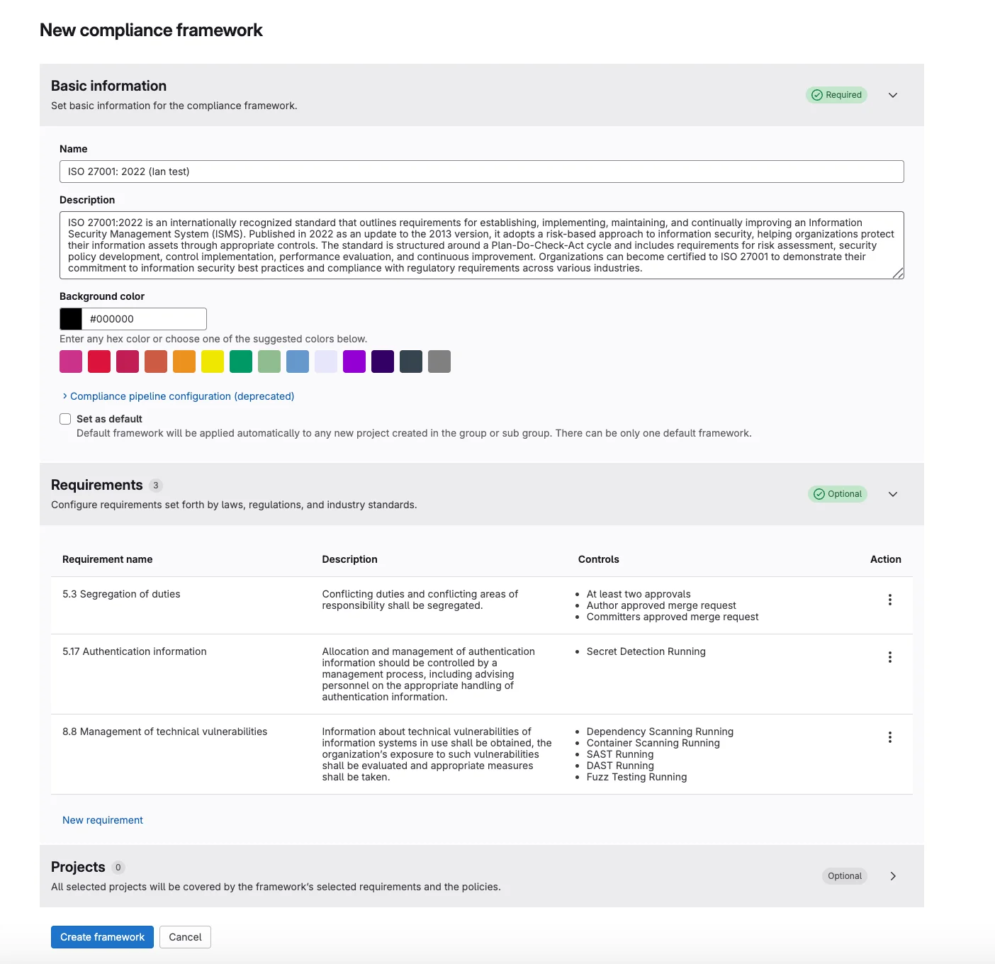Click the New requirement link

pyautogui.click(x=102, y=819)
